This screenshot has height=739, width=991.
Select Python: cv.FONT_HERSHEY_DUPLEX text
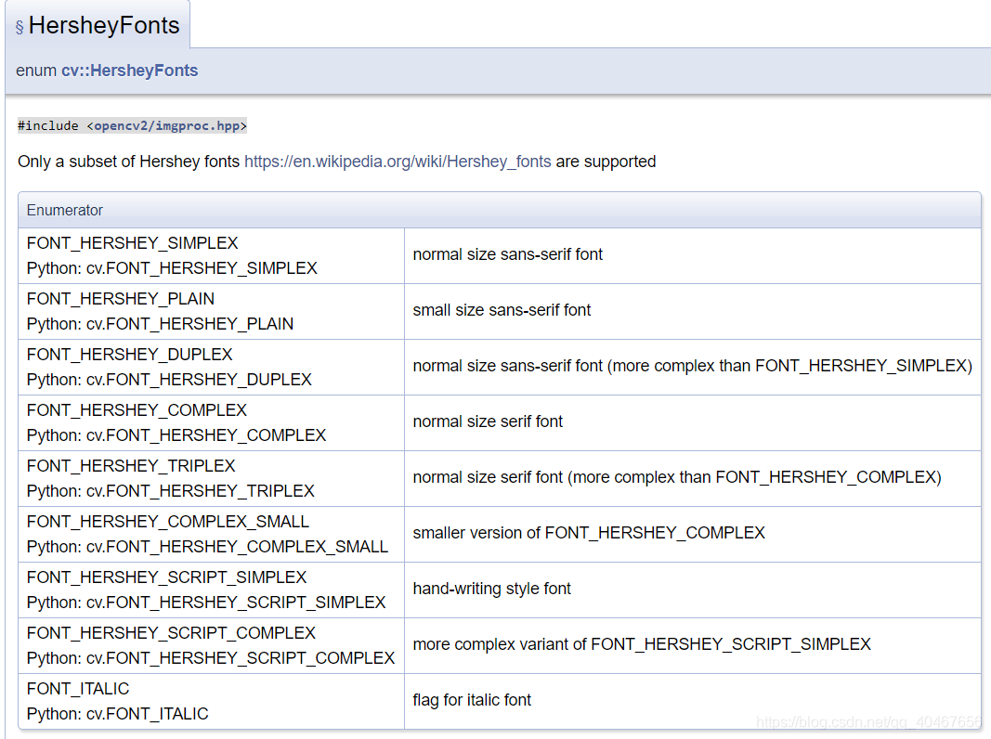169,380
